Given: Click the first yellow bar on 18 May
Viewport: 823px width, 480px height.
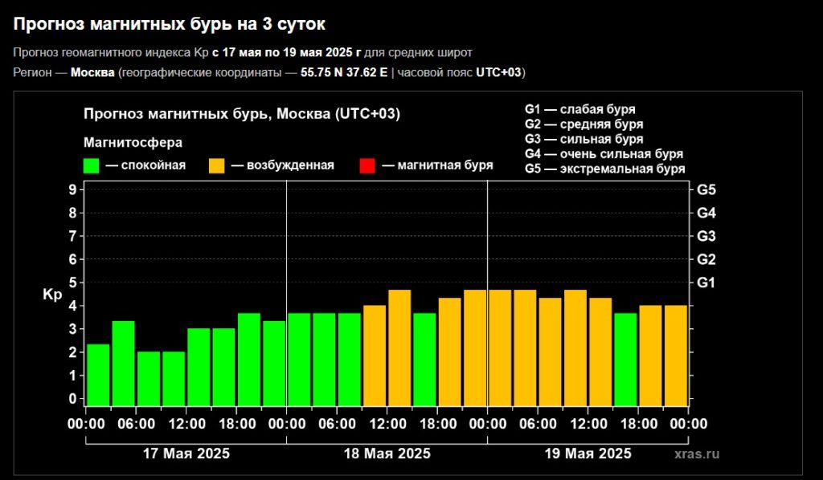Looking at the screenshot, I should [x=375, y=356].
